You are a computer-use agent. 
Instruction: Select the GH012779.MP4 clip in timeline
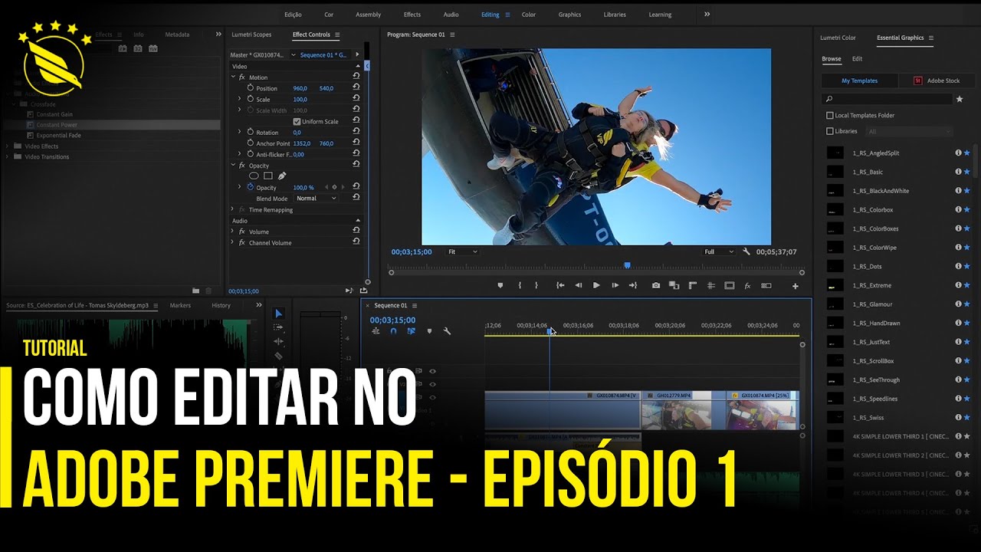(x=684, y=410)
